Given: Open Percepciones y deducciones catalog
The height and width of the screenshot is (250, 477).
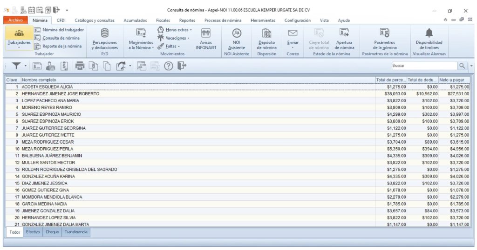Looking at the screenshot, I should (x=105, y=39).
